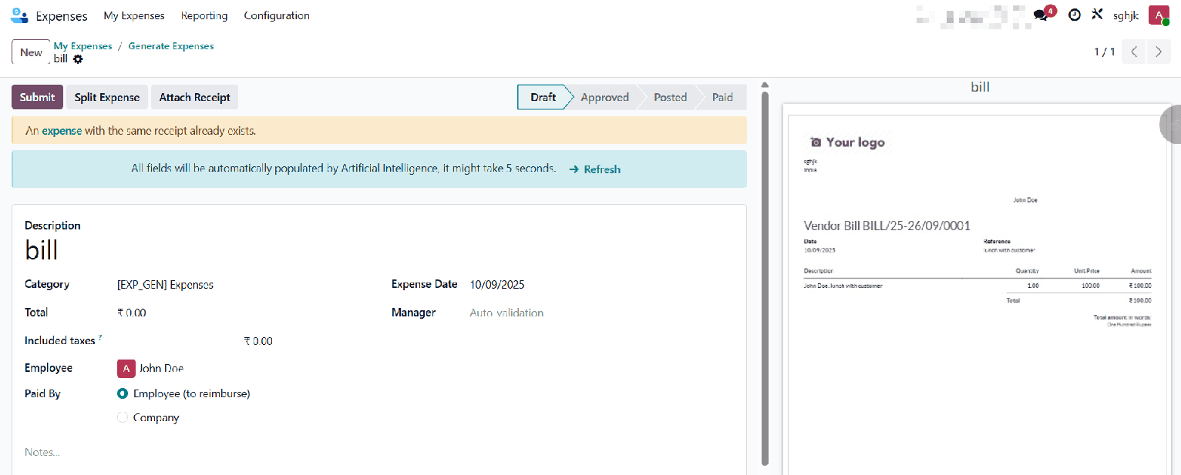This screenshot has height=475, width=1181.
Task: Click the Refresh link to populate fields
Action: [601, 169]
